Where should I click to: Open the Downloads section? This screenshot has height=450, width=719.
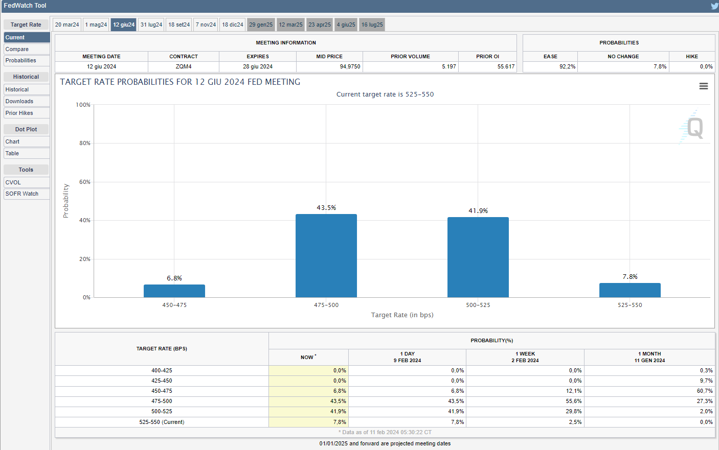[27, 101]
